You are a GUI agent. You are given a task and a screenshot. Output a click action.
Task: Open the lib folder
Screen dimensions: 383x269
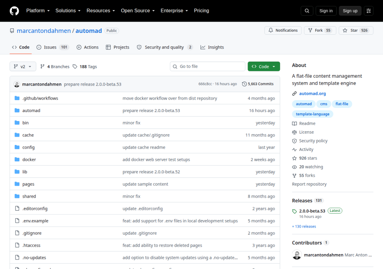point(25,172)
